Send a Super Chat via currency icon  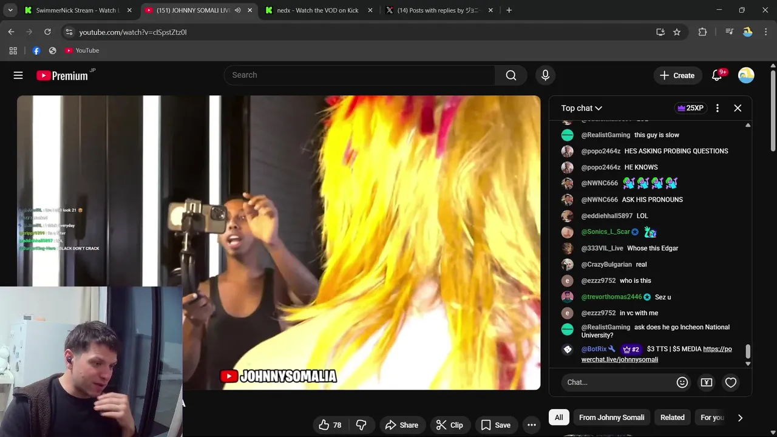point(707,382)
